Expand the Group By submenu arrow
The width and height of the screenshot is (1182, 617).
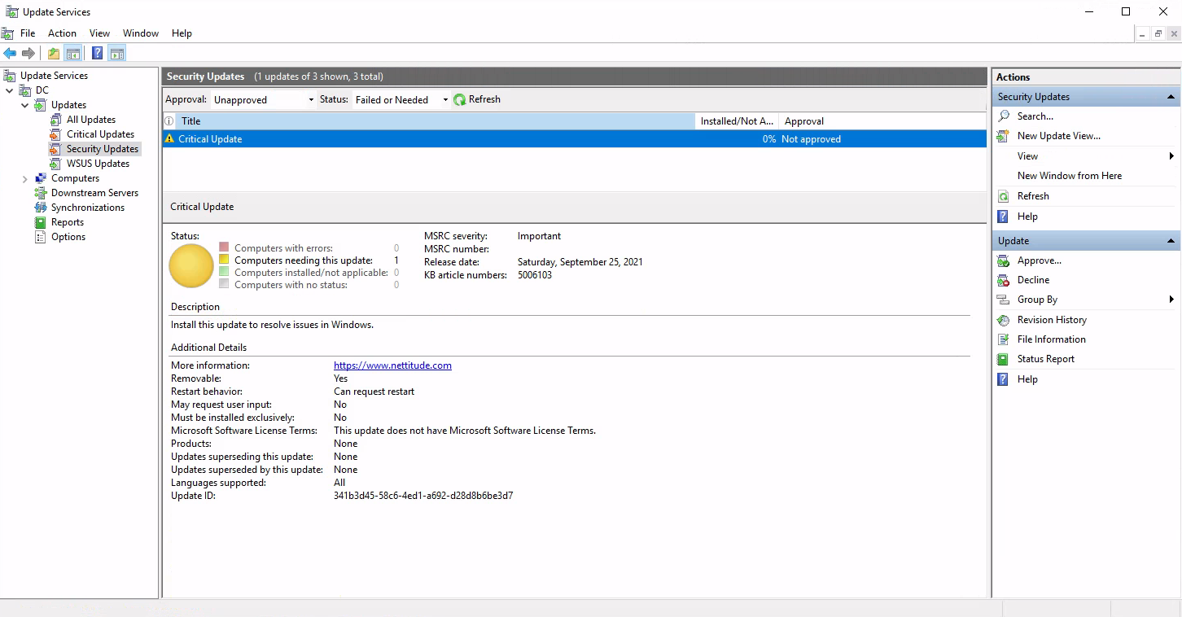[x=1171, y=300]
